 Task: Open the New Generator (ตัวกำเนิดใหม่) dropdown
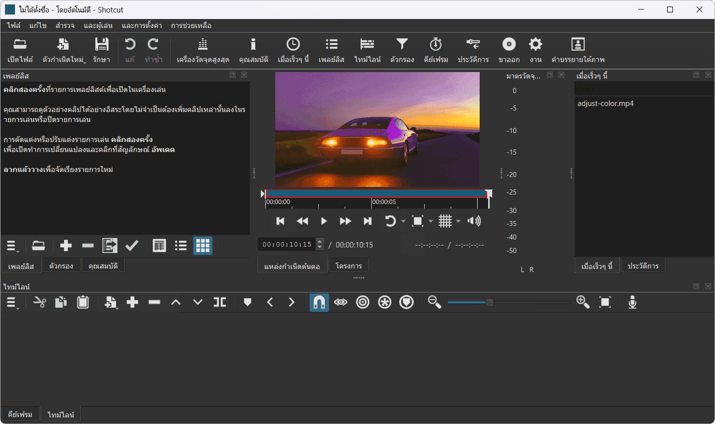point(64,50)
